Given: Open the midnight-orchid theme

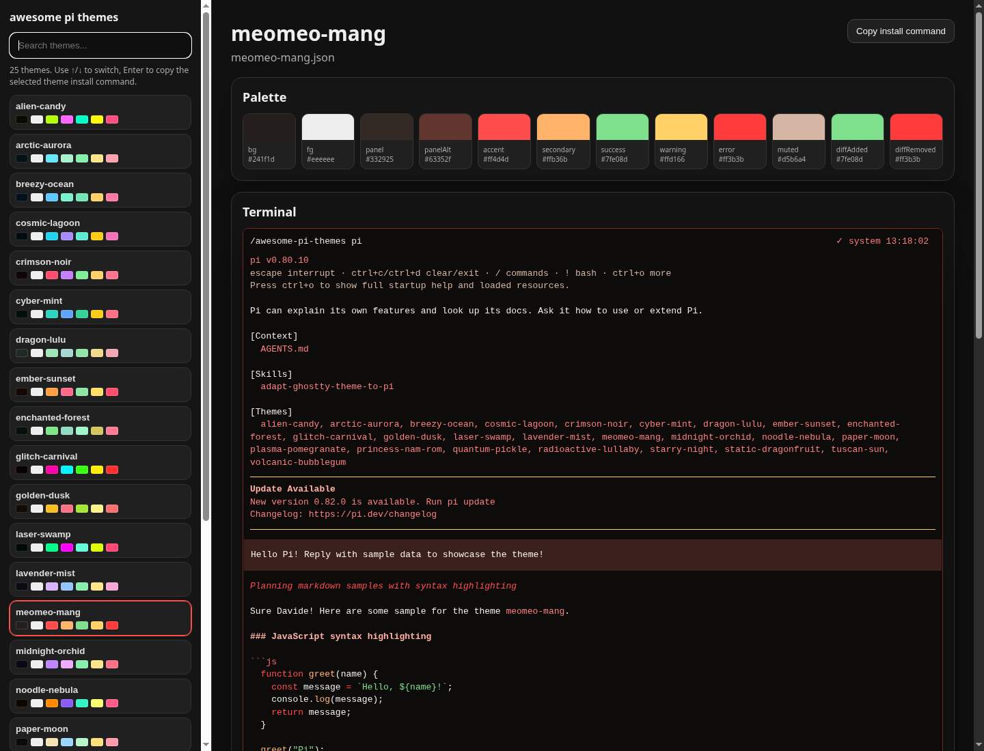Looking at the screenshot, I should coord(100,657).
